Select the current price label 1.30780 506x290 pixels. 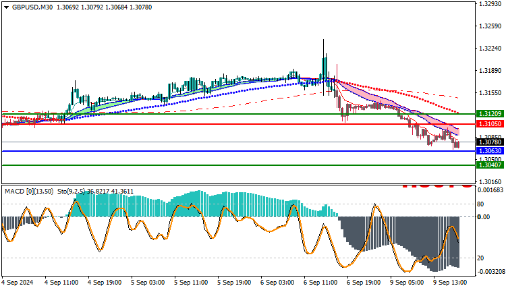[490, 142]
